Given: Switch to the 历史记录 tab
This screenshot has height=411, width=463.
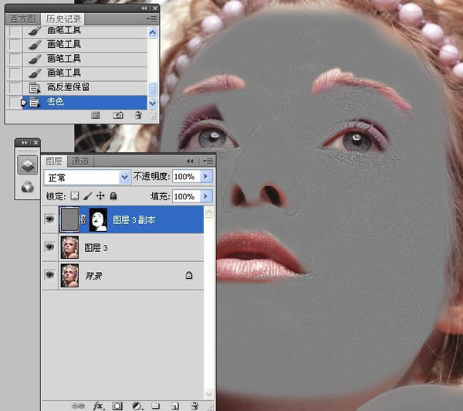Looking at the screenshot, I should point(63,19).
